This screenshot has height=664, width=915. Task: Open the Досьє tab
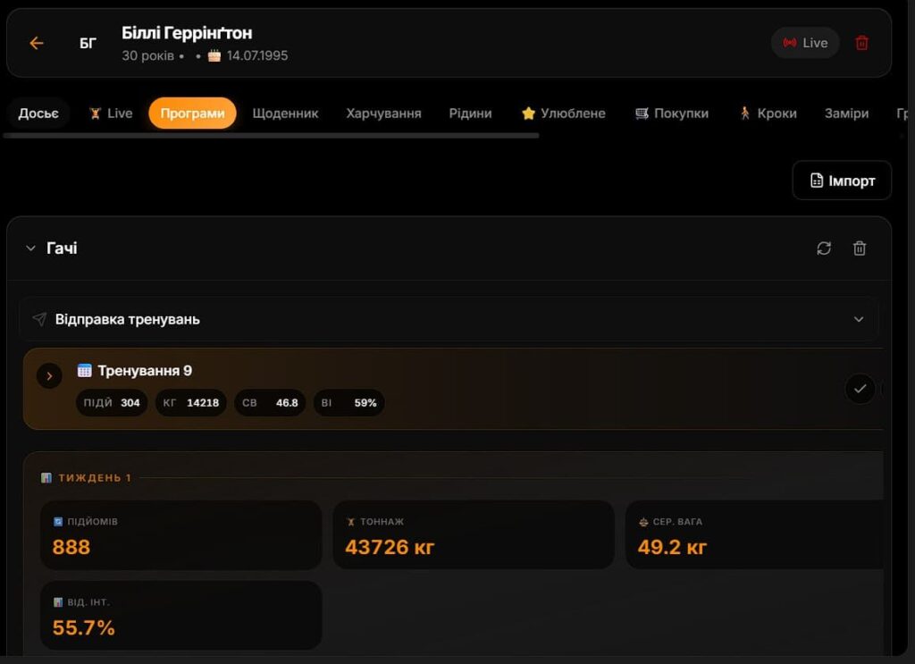[38, 113]
